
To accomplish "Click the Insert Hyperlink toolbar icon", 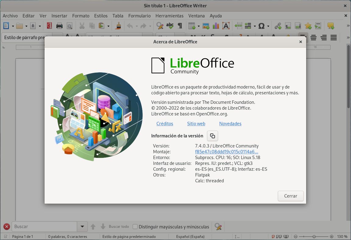I will pyautogui.click(x=278, y=26).
